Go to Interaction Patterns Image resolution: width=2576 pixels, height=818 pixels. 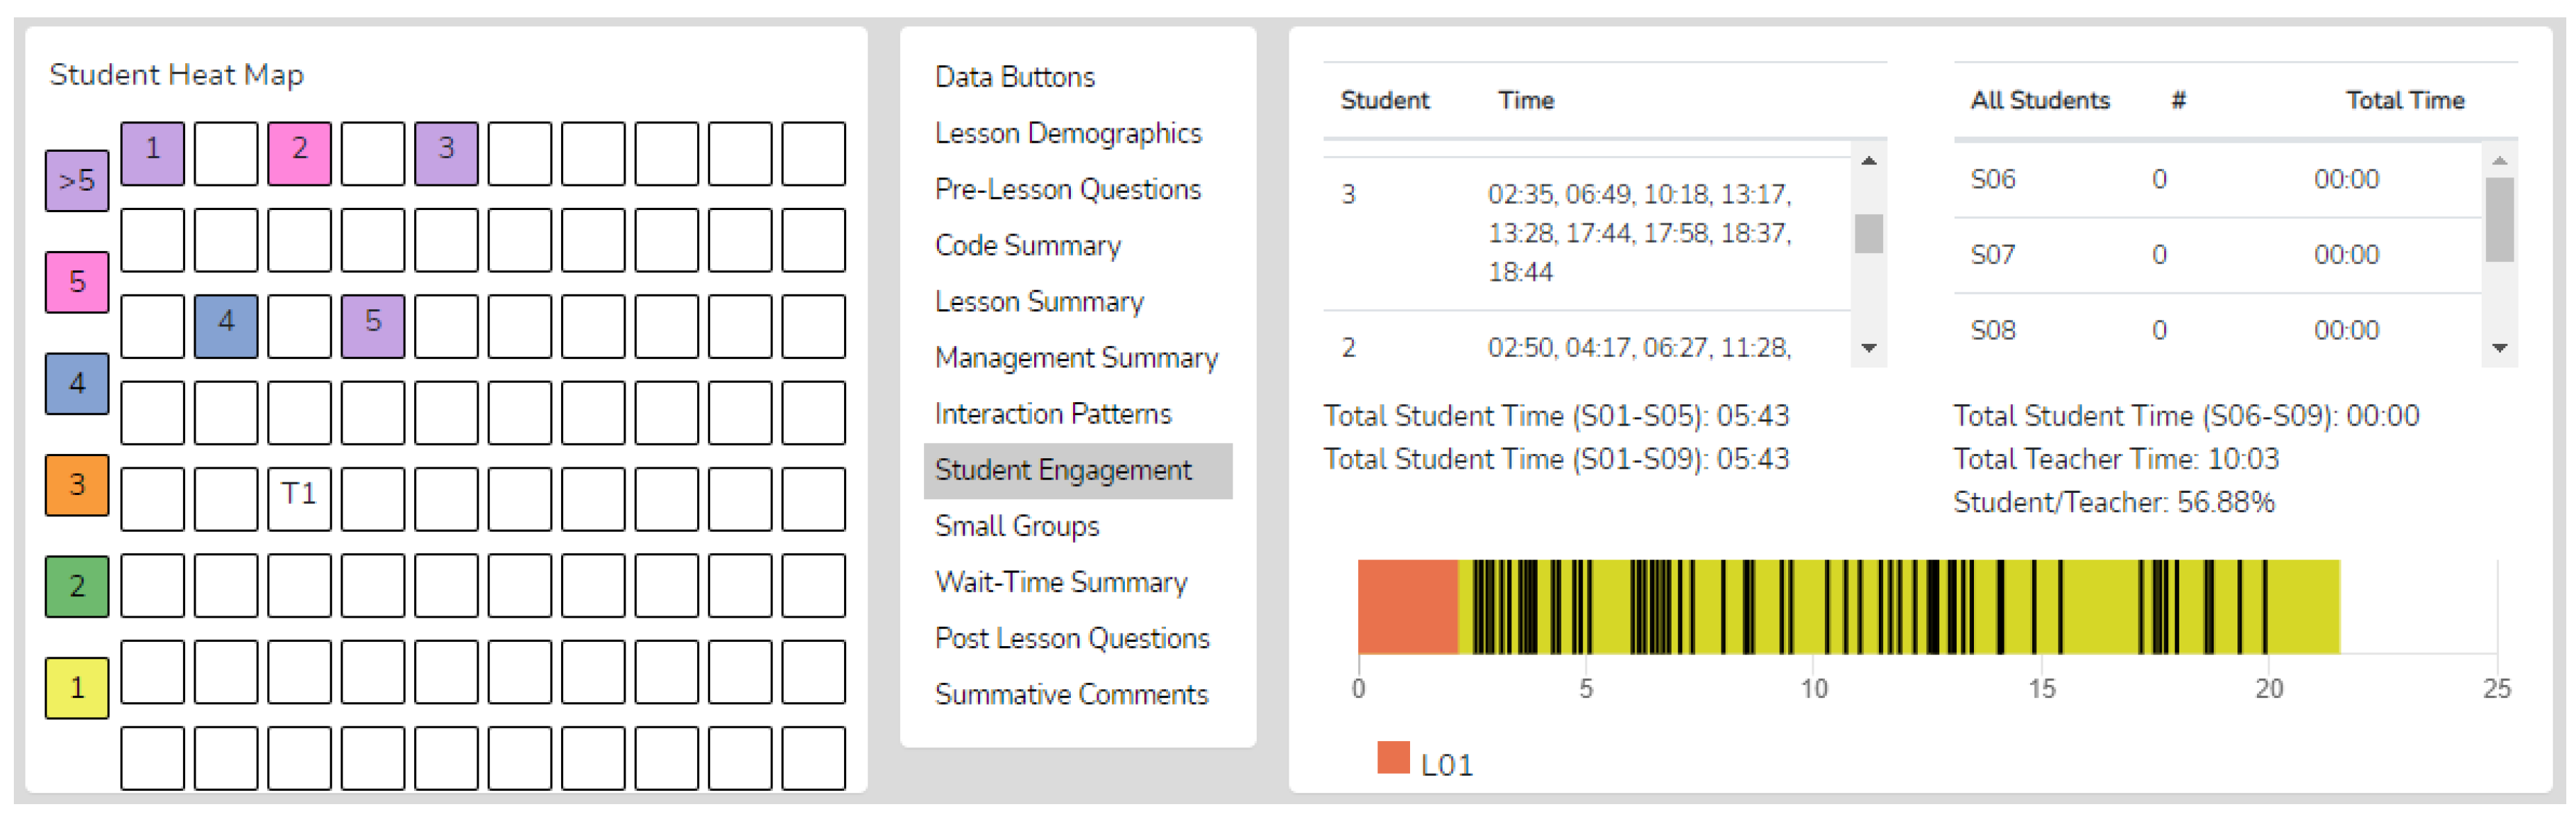tap(1052, 414)
